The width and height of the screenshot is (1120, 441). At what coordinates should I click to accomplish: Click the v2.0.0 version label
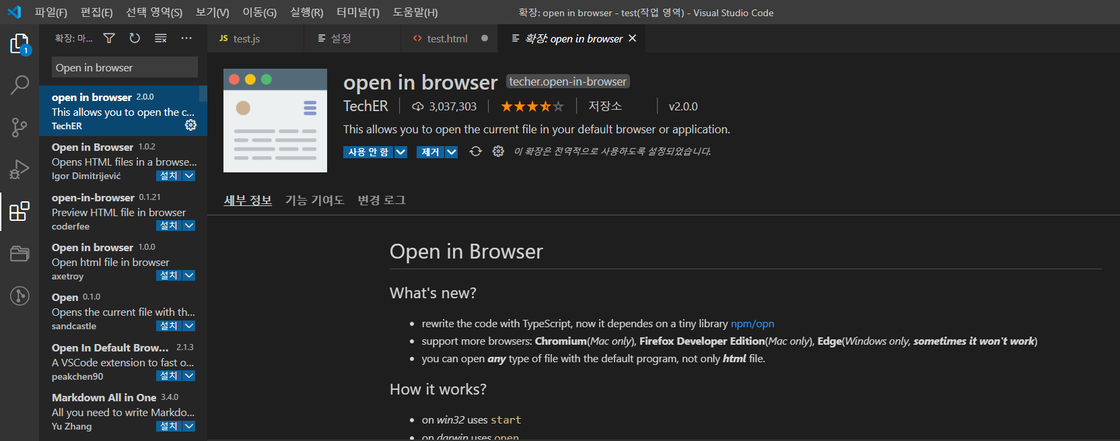(x=683, y=106)
